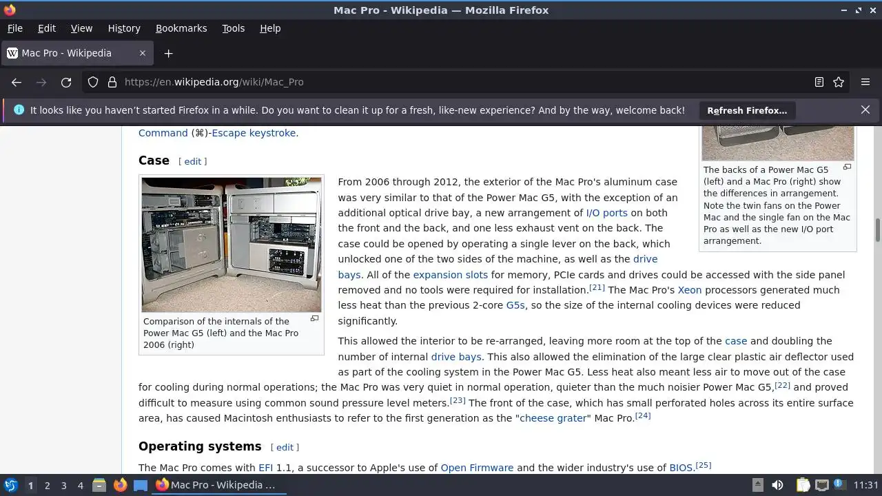Open a new tab with the plus button
The height and width of the screenshot is (496, 882).
point(168,53)
